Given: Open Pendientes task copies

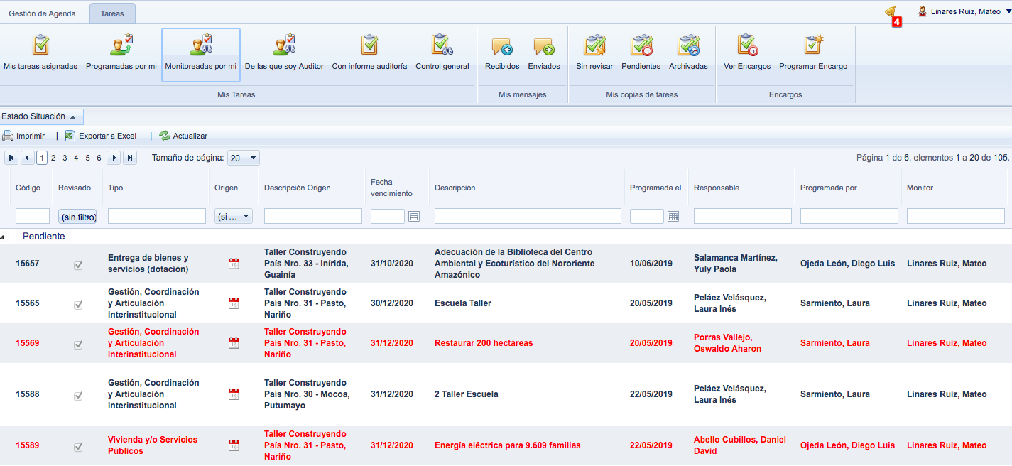Looking at the screenshot, I should (641, 55).
